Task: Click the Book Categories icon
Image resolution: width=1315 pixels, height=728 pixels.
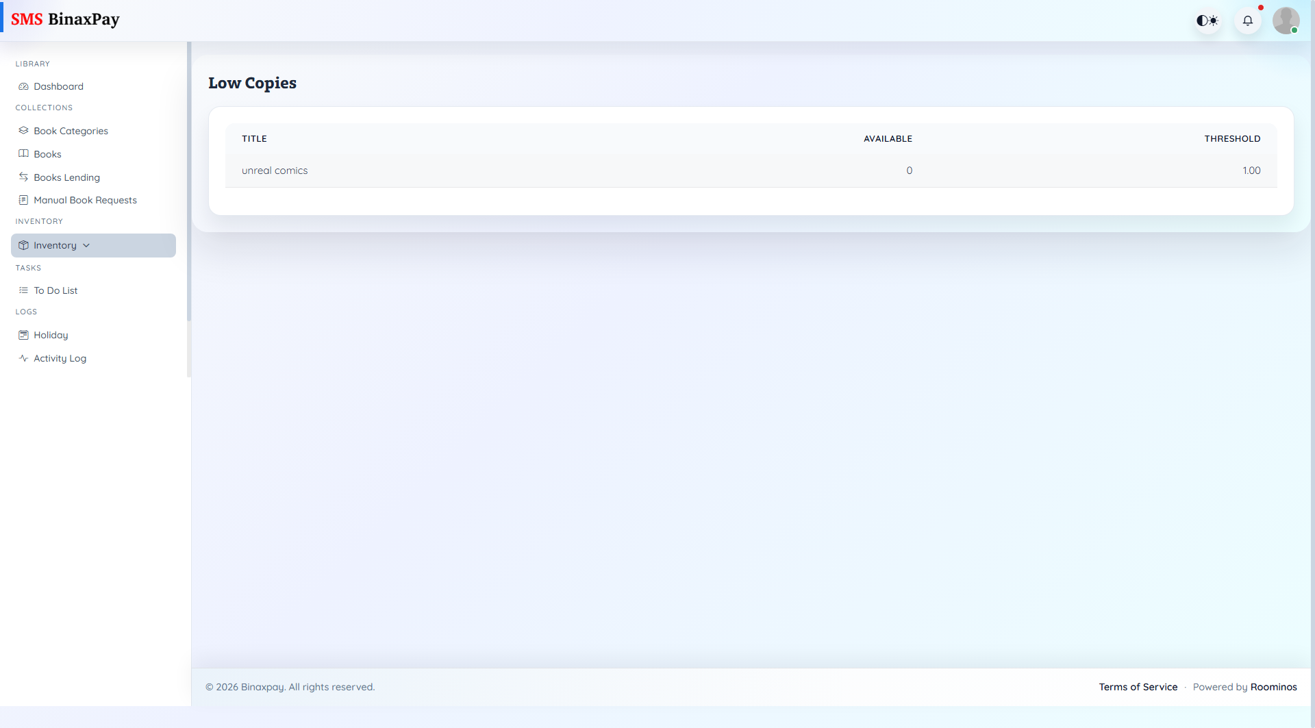Action: coord(23,130)
